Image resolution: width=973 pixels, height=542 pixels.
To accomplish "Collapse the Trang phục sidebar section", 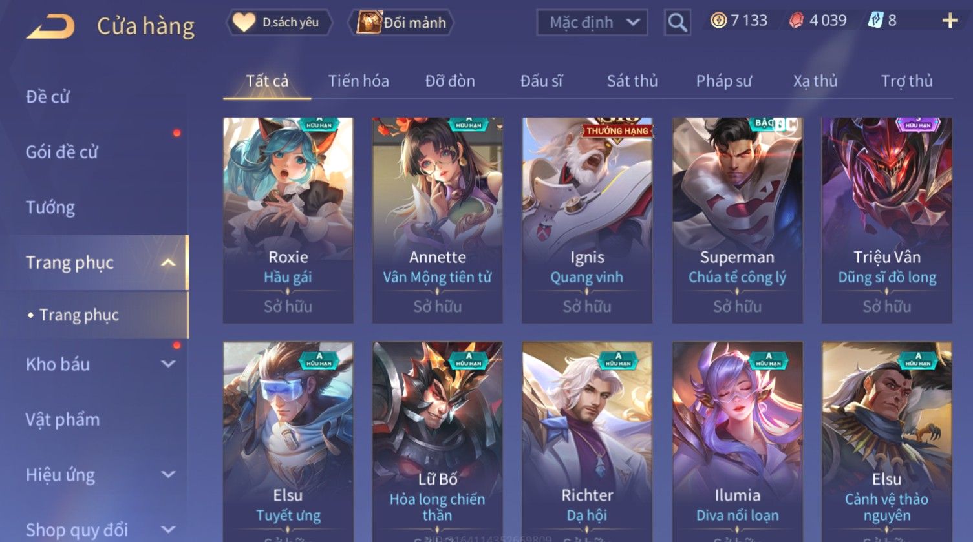I will (x=168, y=262).
